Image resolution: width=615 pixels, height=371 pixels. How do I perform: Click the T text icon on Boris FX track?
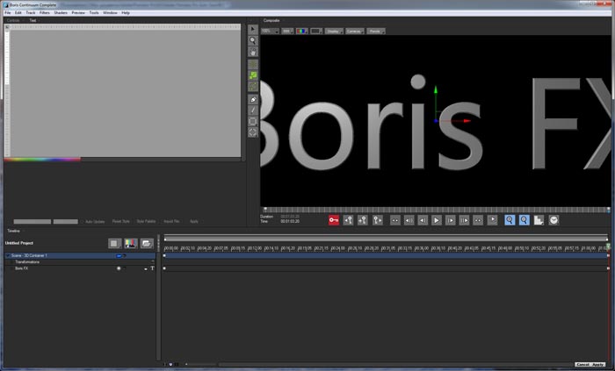tap(153, 268)
